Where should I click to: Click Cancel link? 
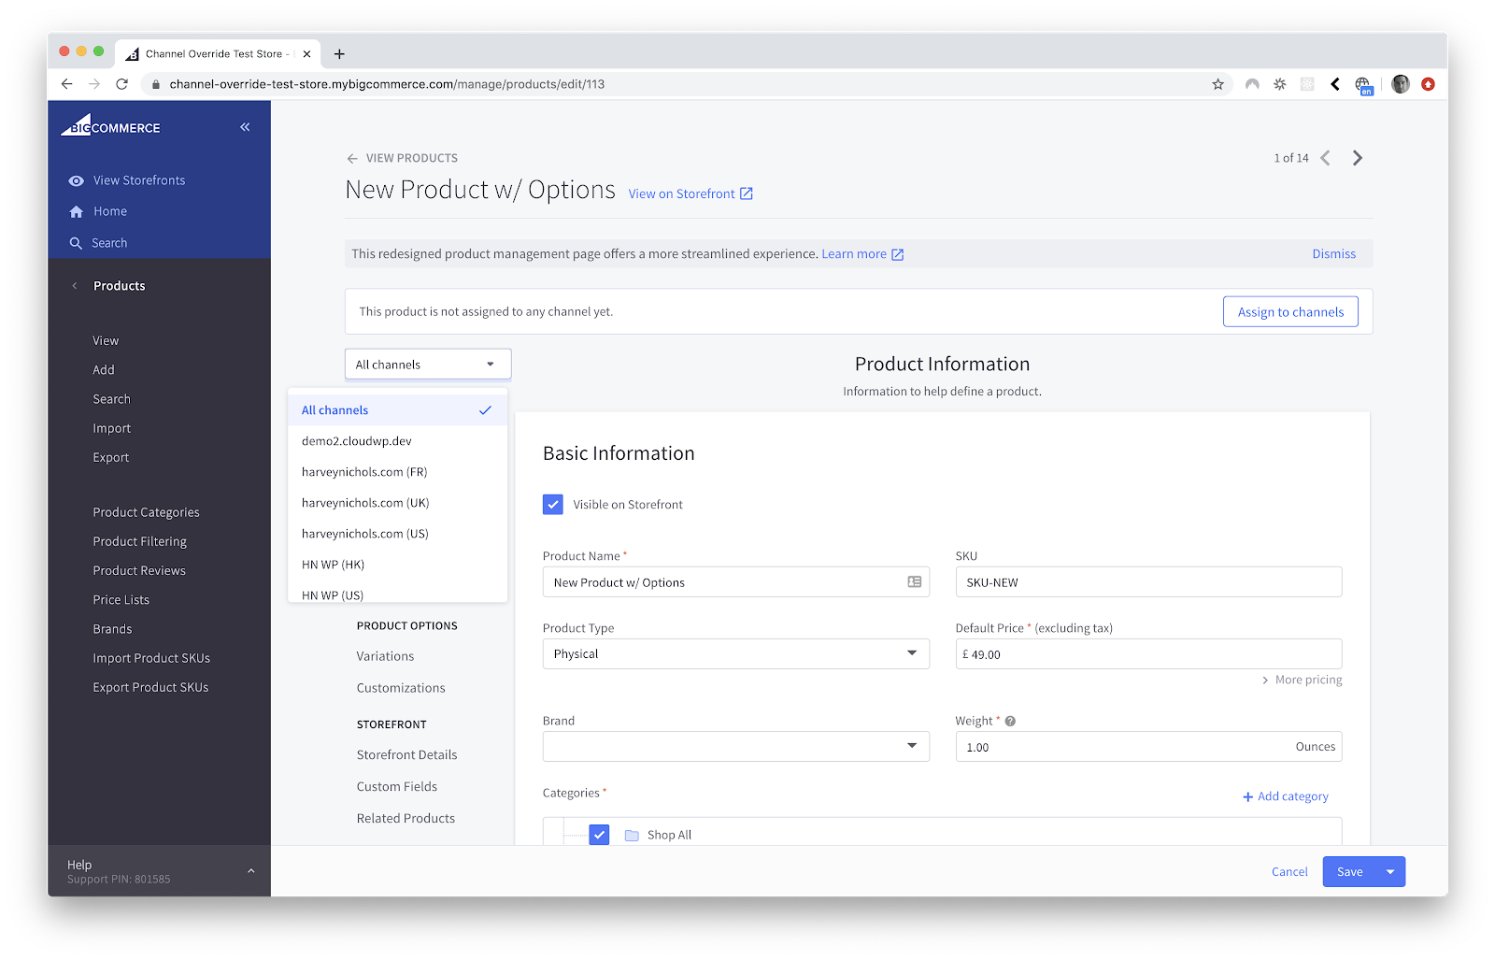(1289, 872)
